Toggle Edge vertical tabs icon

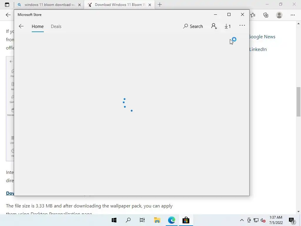point(7,5)
